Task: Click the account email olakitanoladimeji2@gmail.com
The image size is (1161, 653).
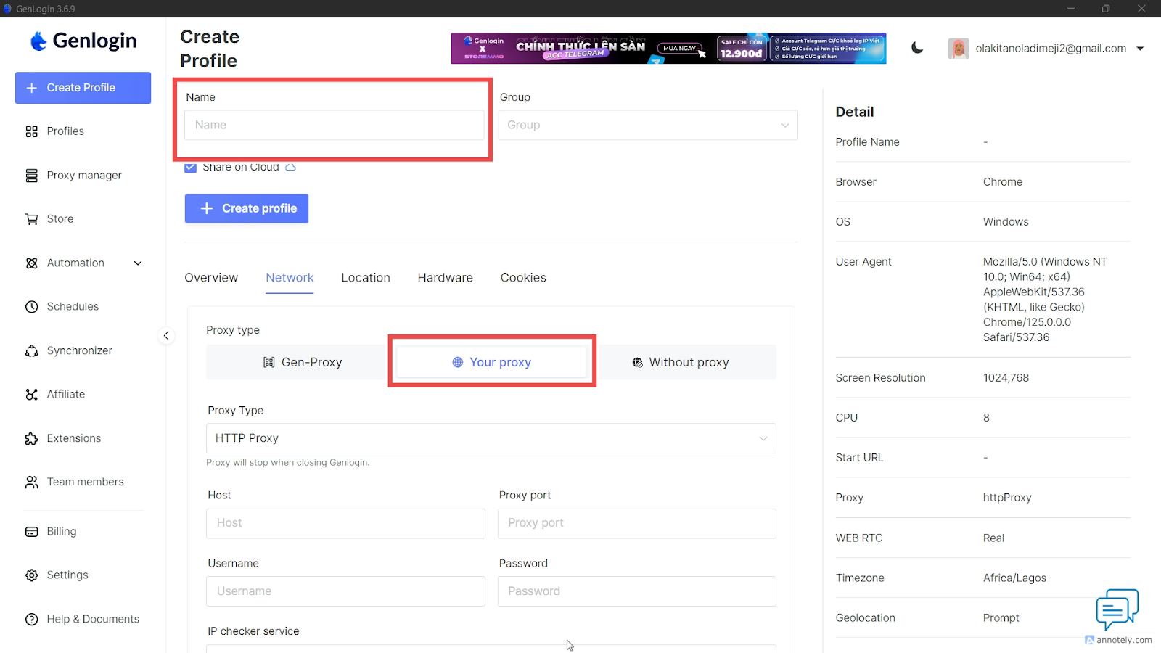Action: (x=1051, y=49)
